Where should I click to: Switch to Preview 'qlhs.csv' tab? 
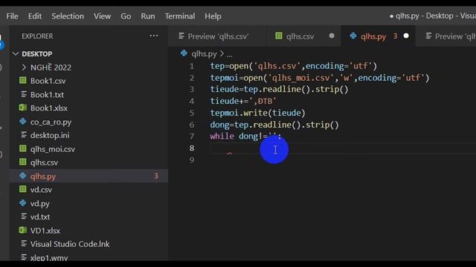click(216, 36)
